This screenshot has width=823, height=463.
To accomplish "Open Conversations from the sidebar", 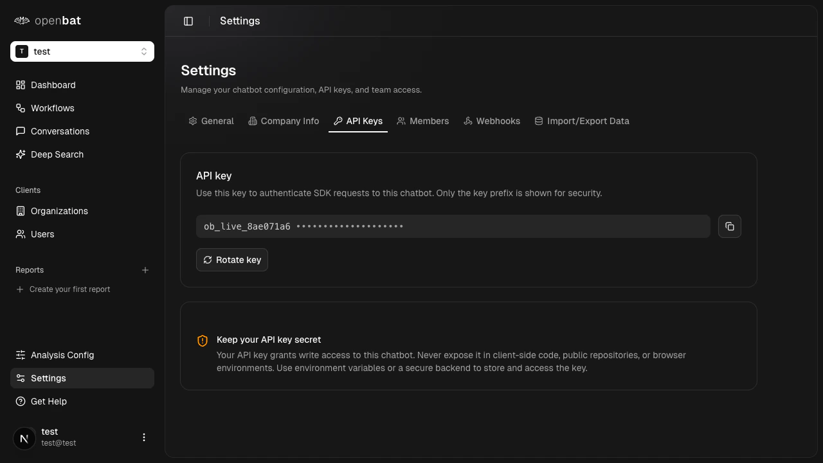I will [x=60, y=131].
